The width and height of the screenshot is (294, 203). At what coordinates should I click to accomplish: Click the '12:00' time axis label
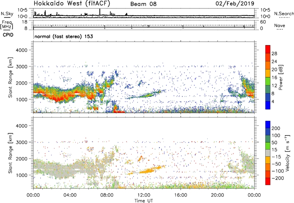pos(144,195)
